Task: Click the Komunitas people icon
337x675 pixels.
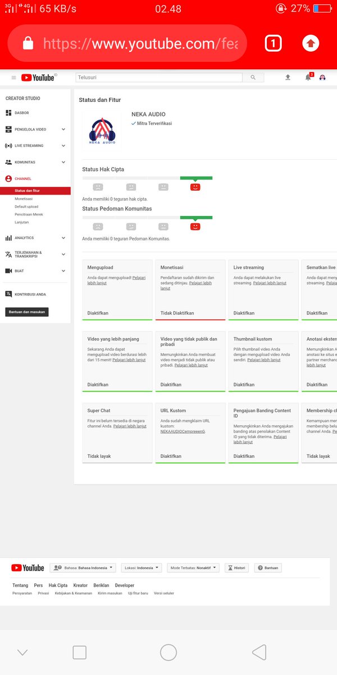Action: click(x=8, y=162)
